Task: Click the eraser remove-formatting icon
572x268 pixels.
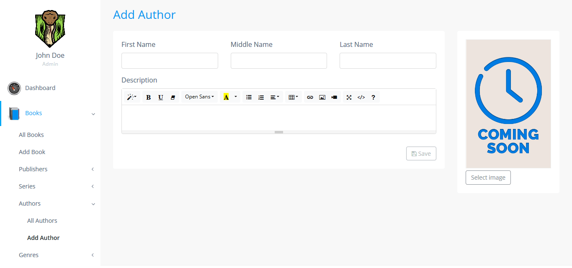Action: point(173,97)
